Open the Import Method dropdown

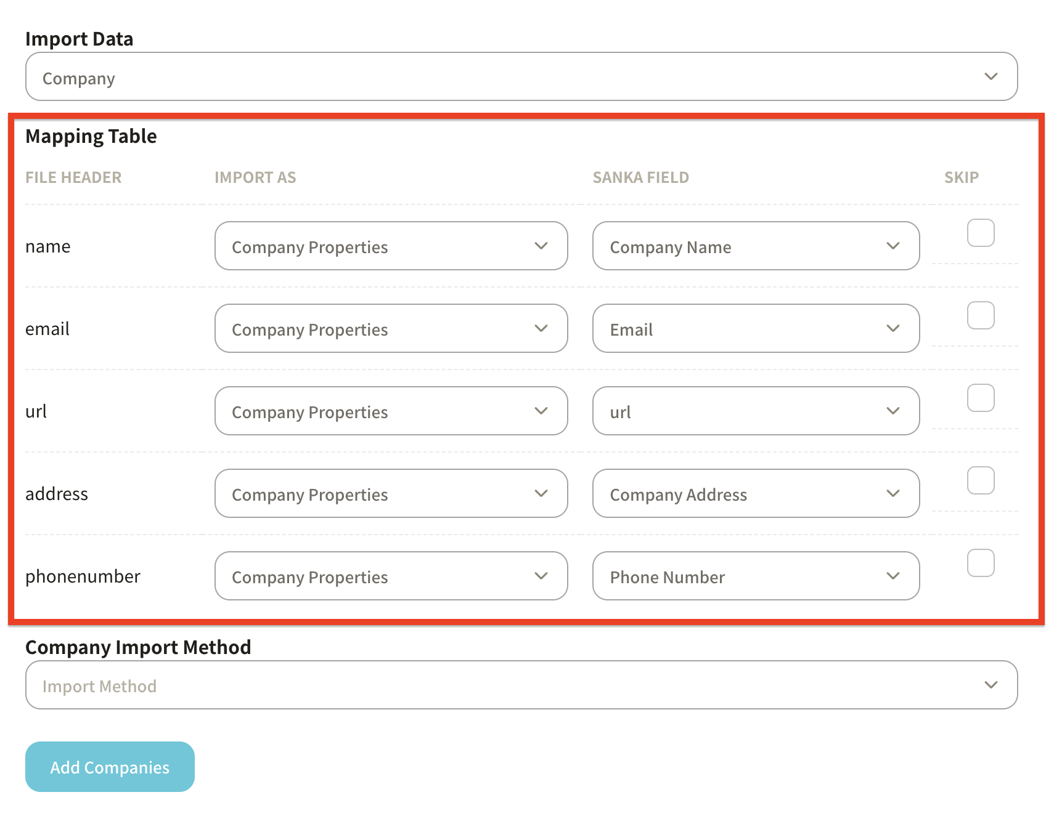(x=521, y=685)
